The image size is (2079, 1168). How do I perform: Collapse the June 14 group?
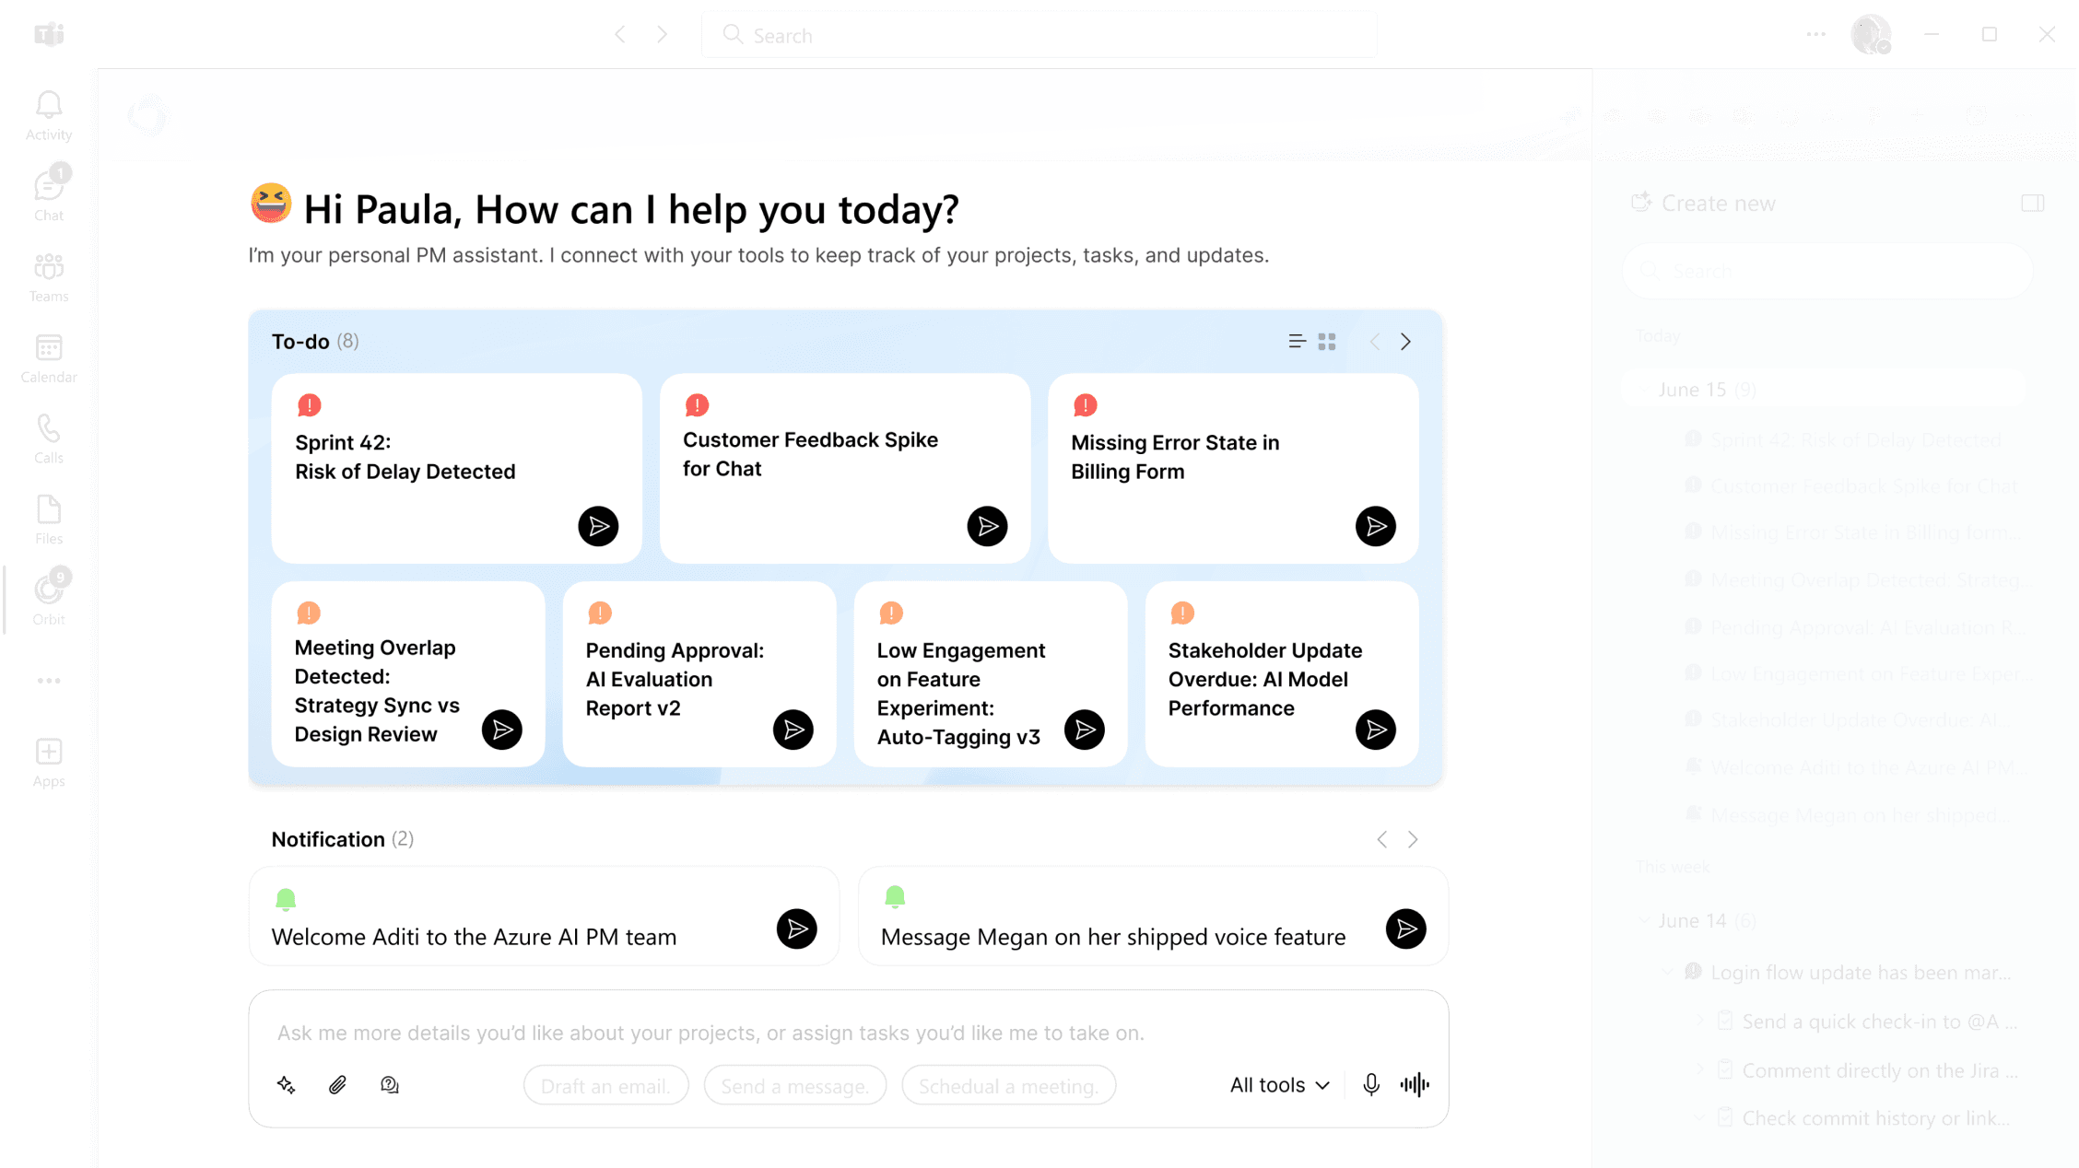click(1644, 920)
